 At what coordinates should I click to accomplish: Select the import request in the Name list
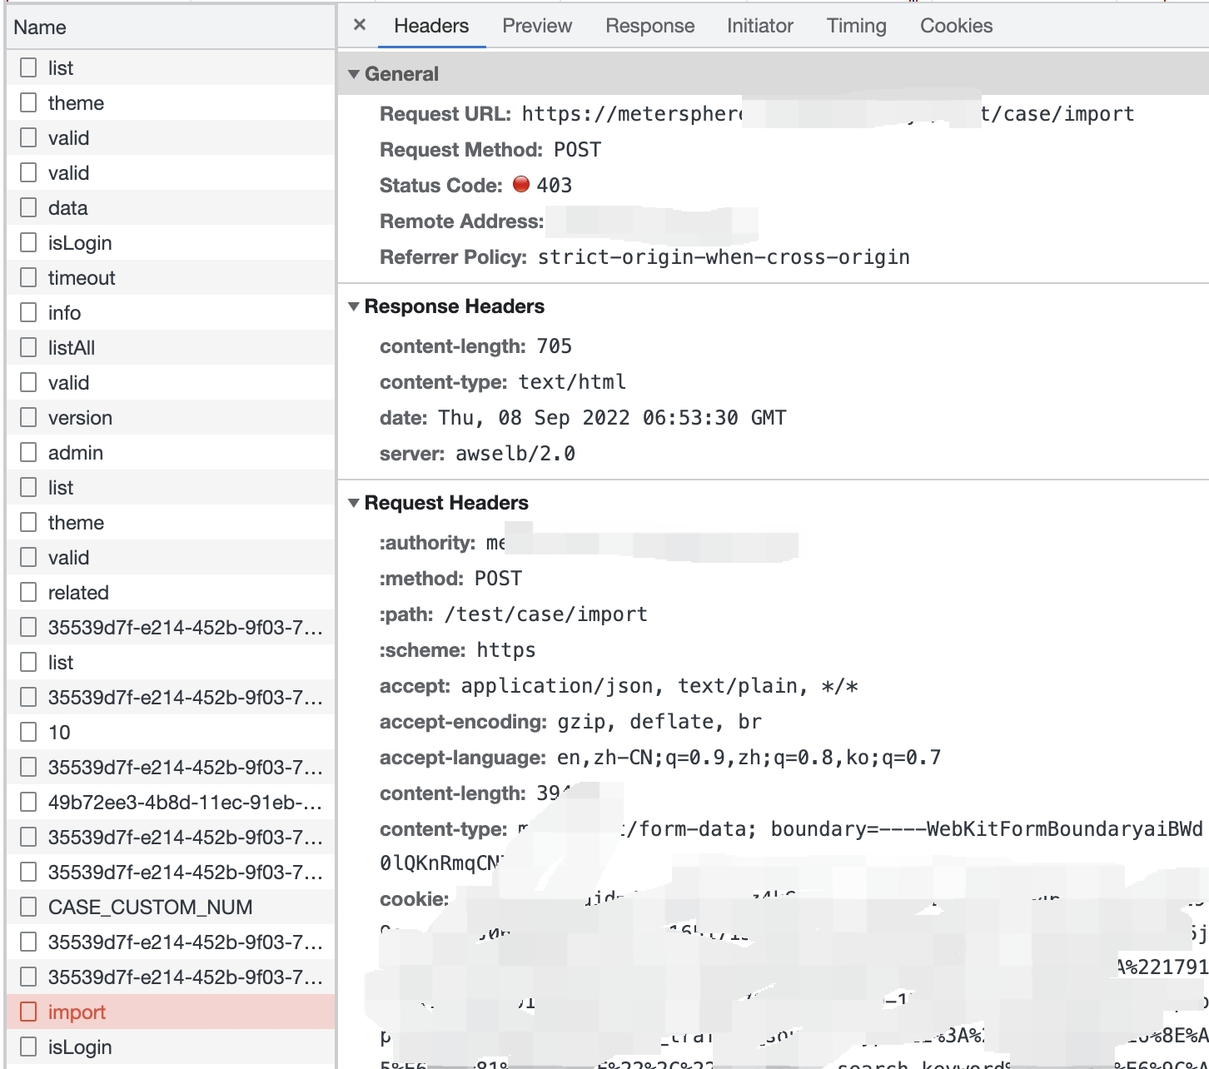tap(77, 1012)
